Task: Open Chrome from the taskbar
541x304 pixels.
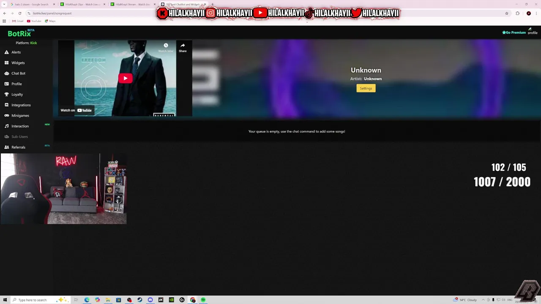Action: coord(193,300)
